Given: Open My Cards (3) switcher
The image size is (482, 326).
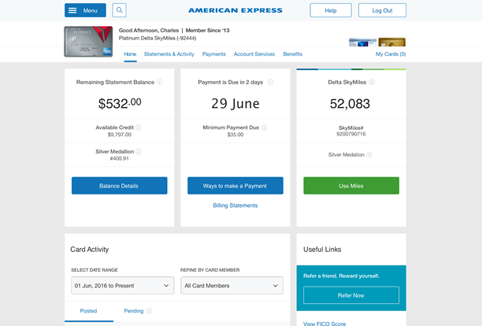Looking at the screenshot, I should [x=390, y=54].
